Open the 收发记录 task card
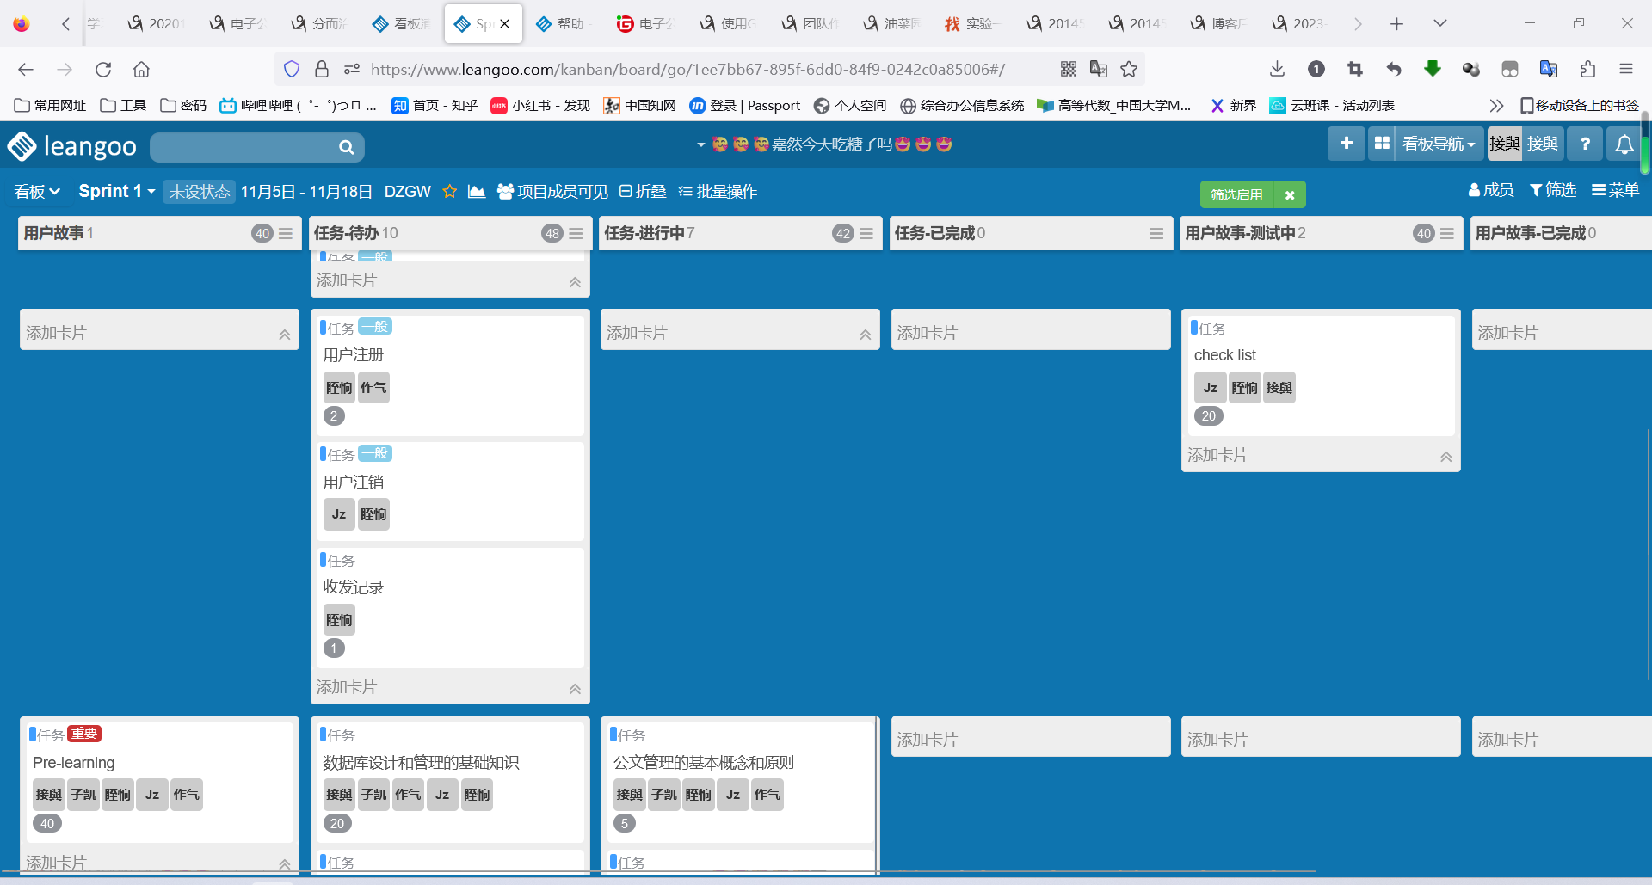This screenshot has width=1652, height=885. [x=450, y=607]
